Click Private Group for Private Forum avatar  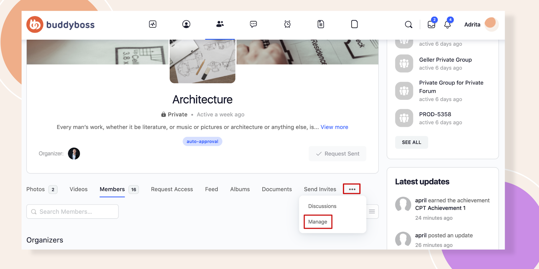(x=404, y=91)
